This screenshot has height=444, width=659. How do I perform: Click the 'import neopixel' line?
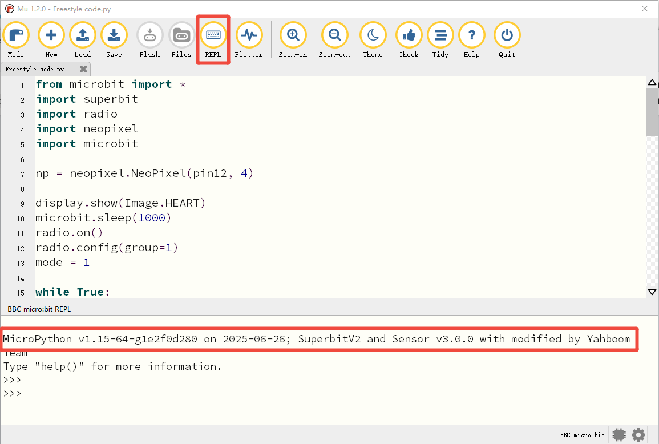coord(87,128)
